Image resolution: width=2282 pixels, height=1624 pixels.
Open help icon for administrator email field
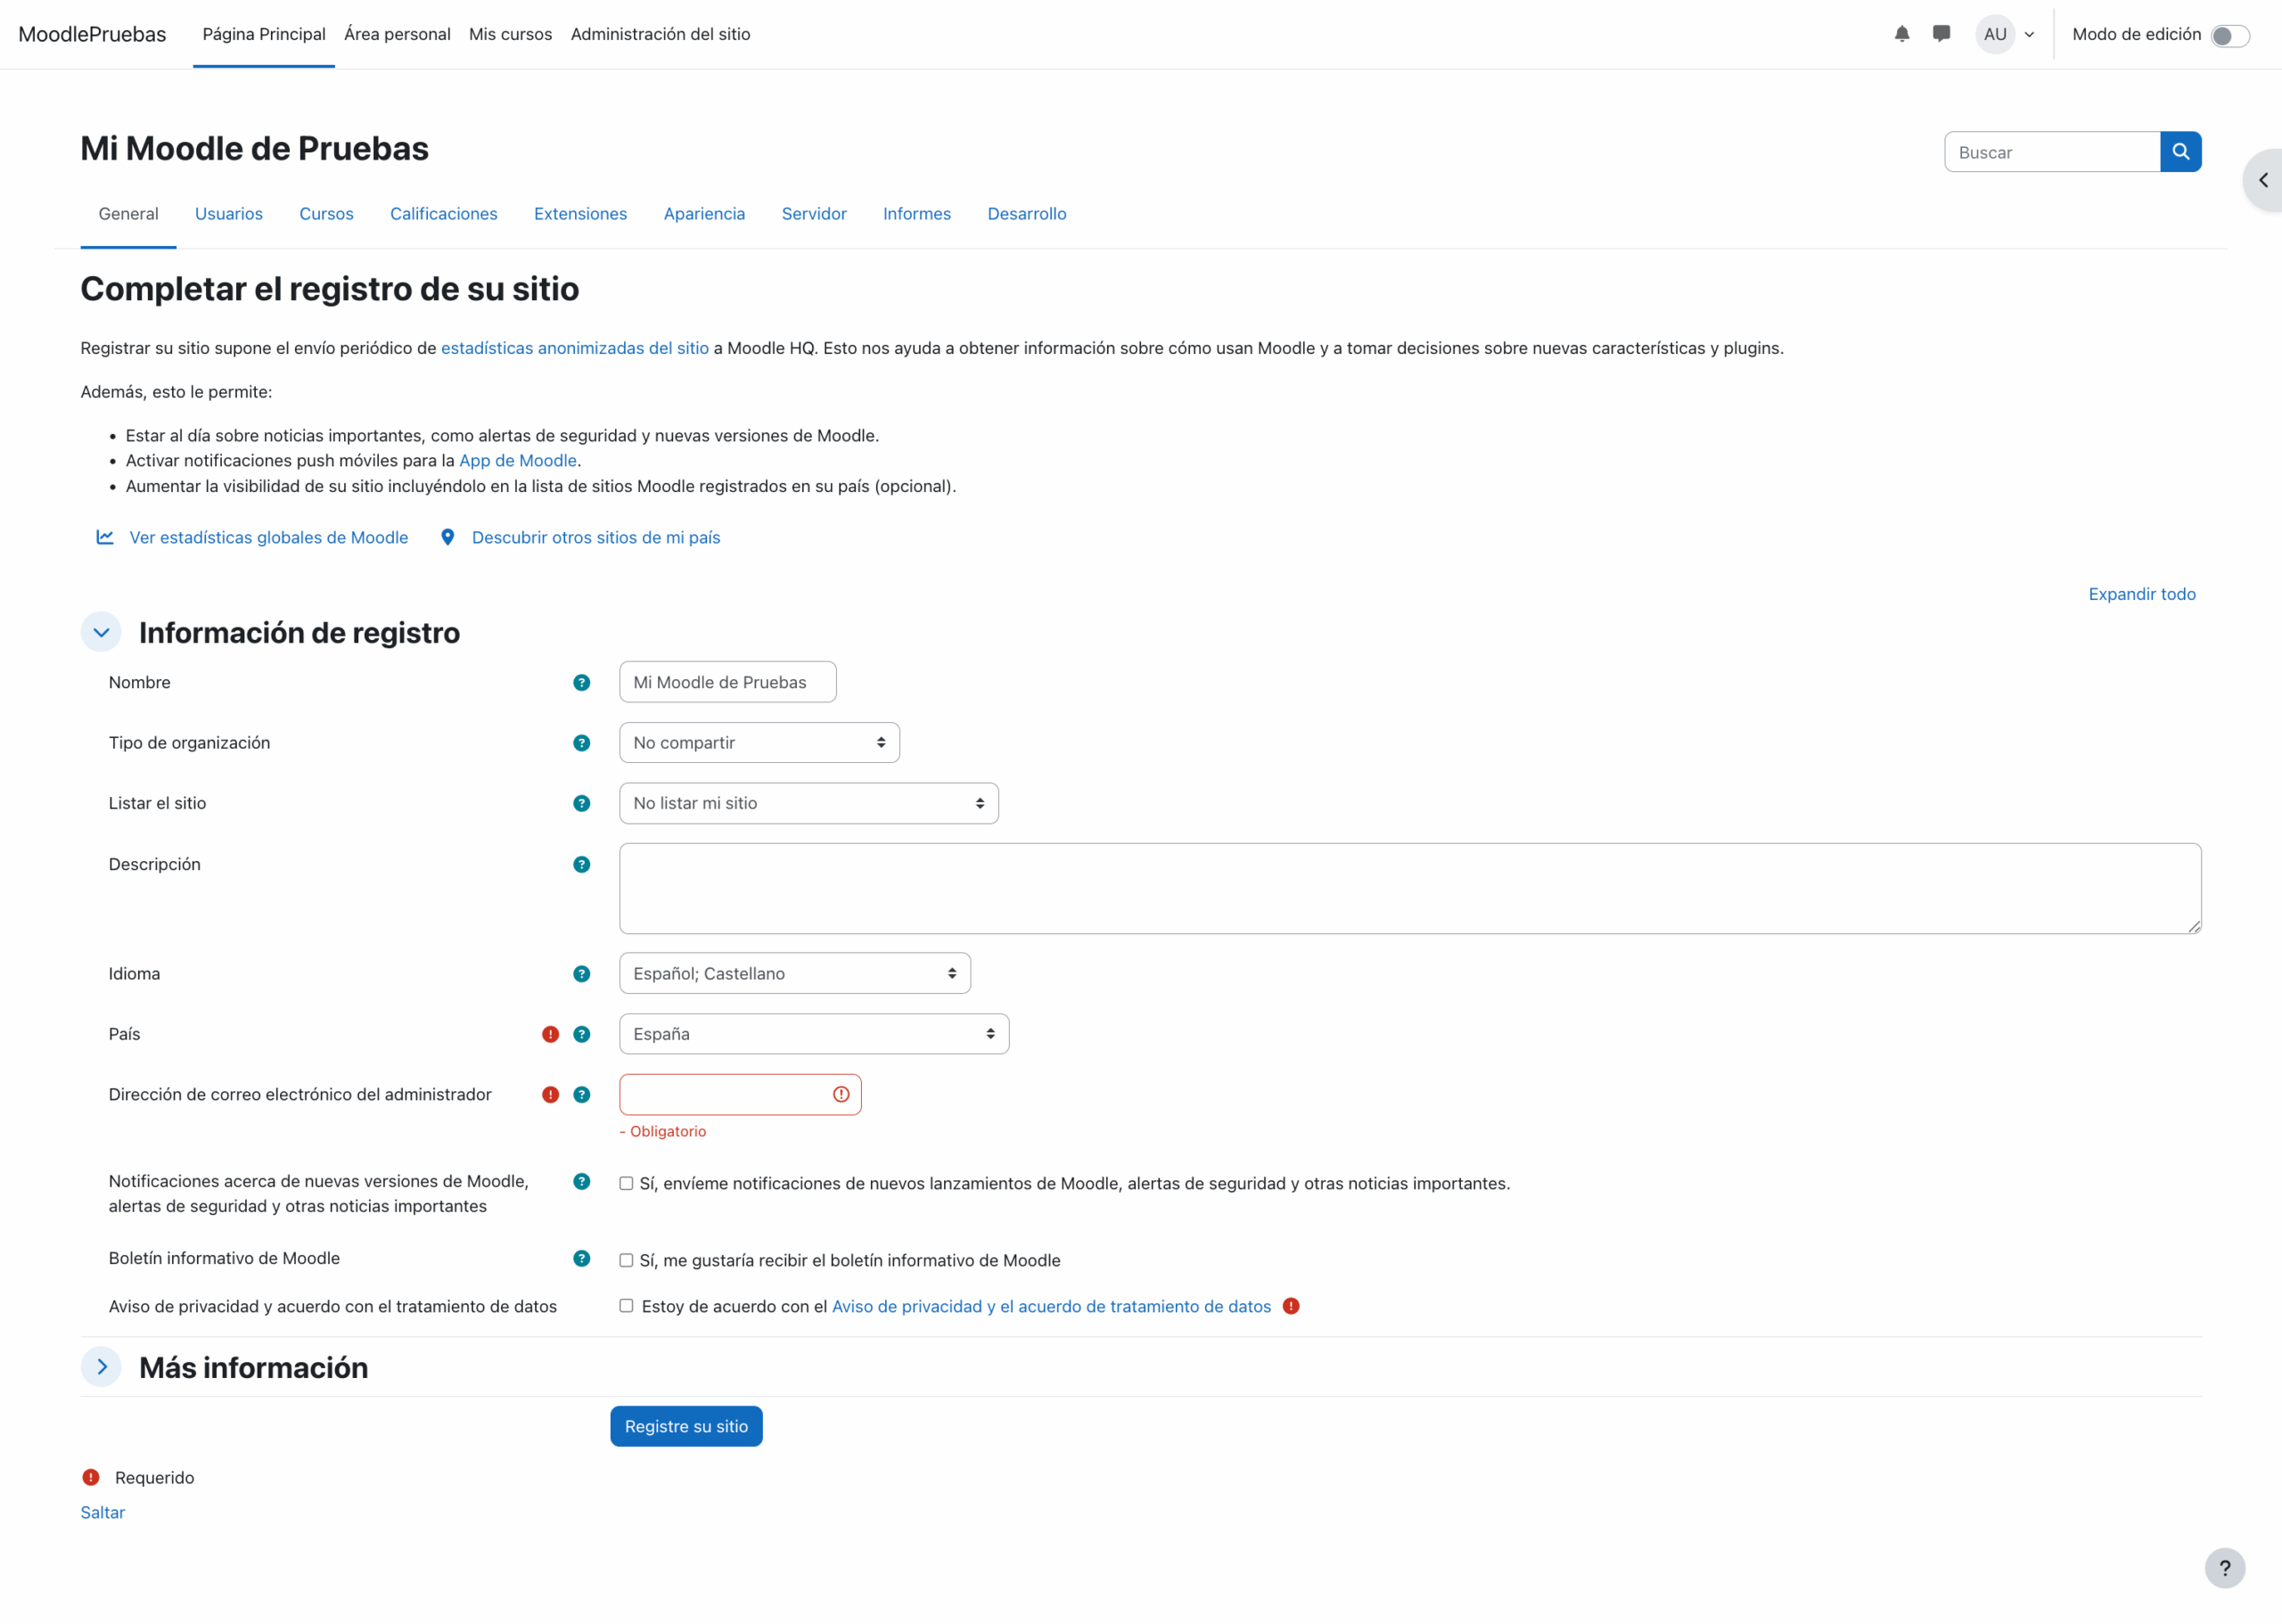[581, 1095]
